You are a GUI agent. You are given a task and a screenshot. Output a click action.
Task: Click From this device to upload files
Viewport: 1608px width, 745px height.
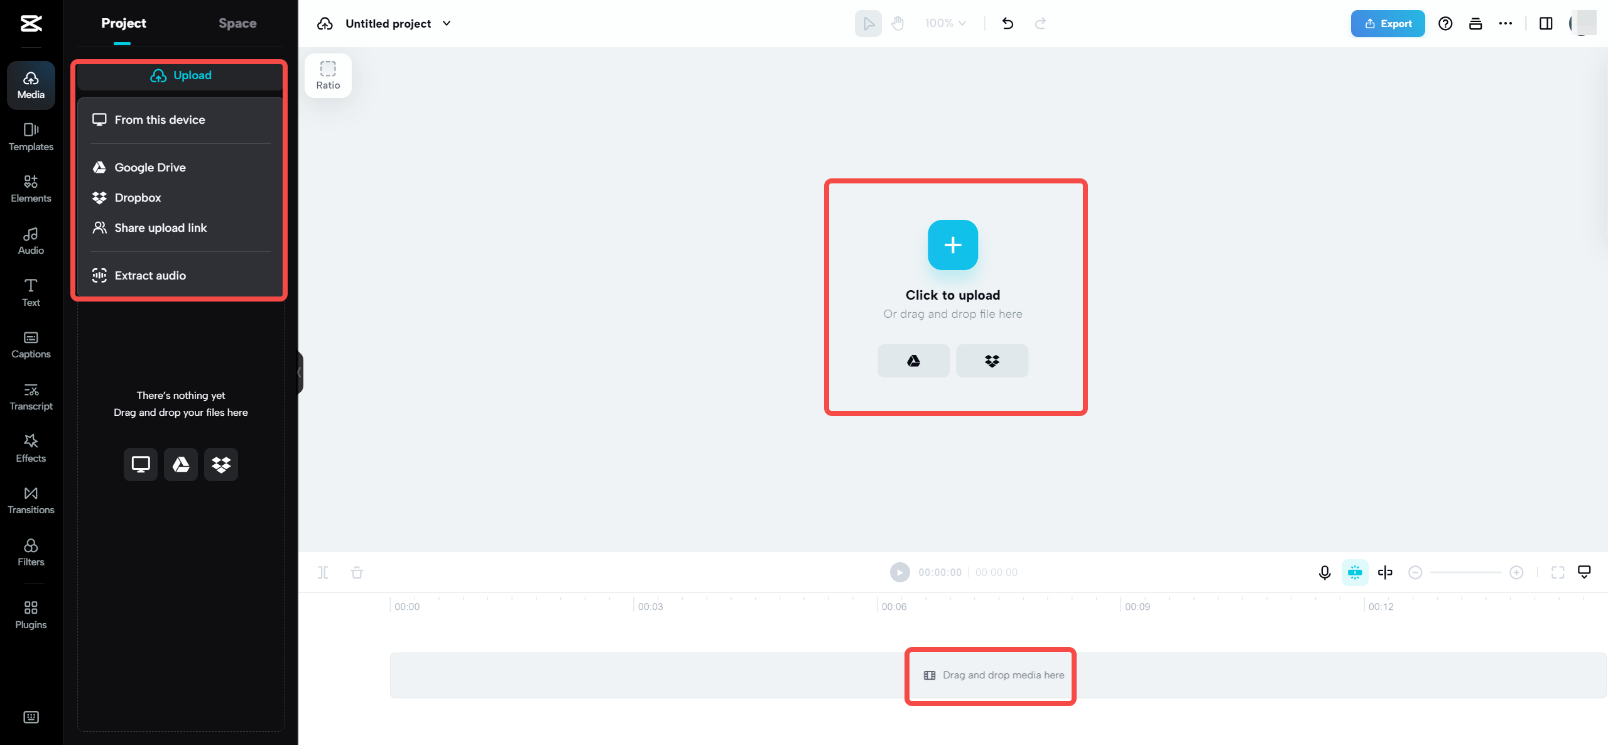160,119
